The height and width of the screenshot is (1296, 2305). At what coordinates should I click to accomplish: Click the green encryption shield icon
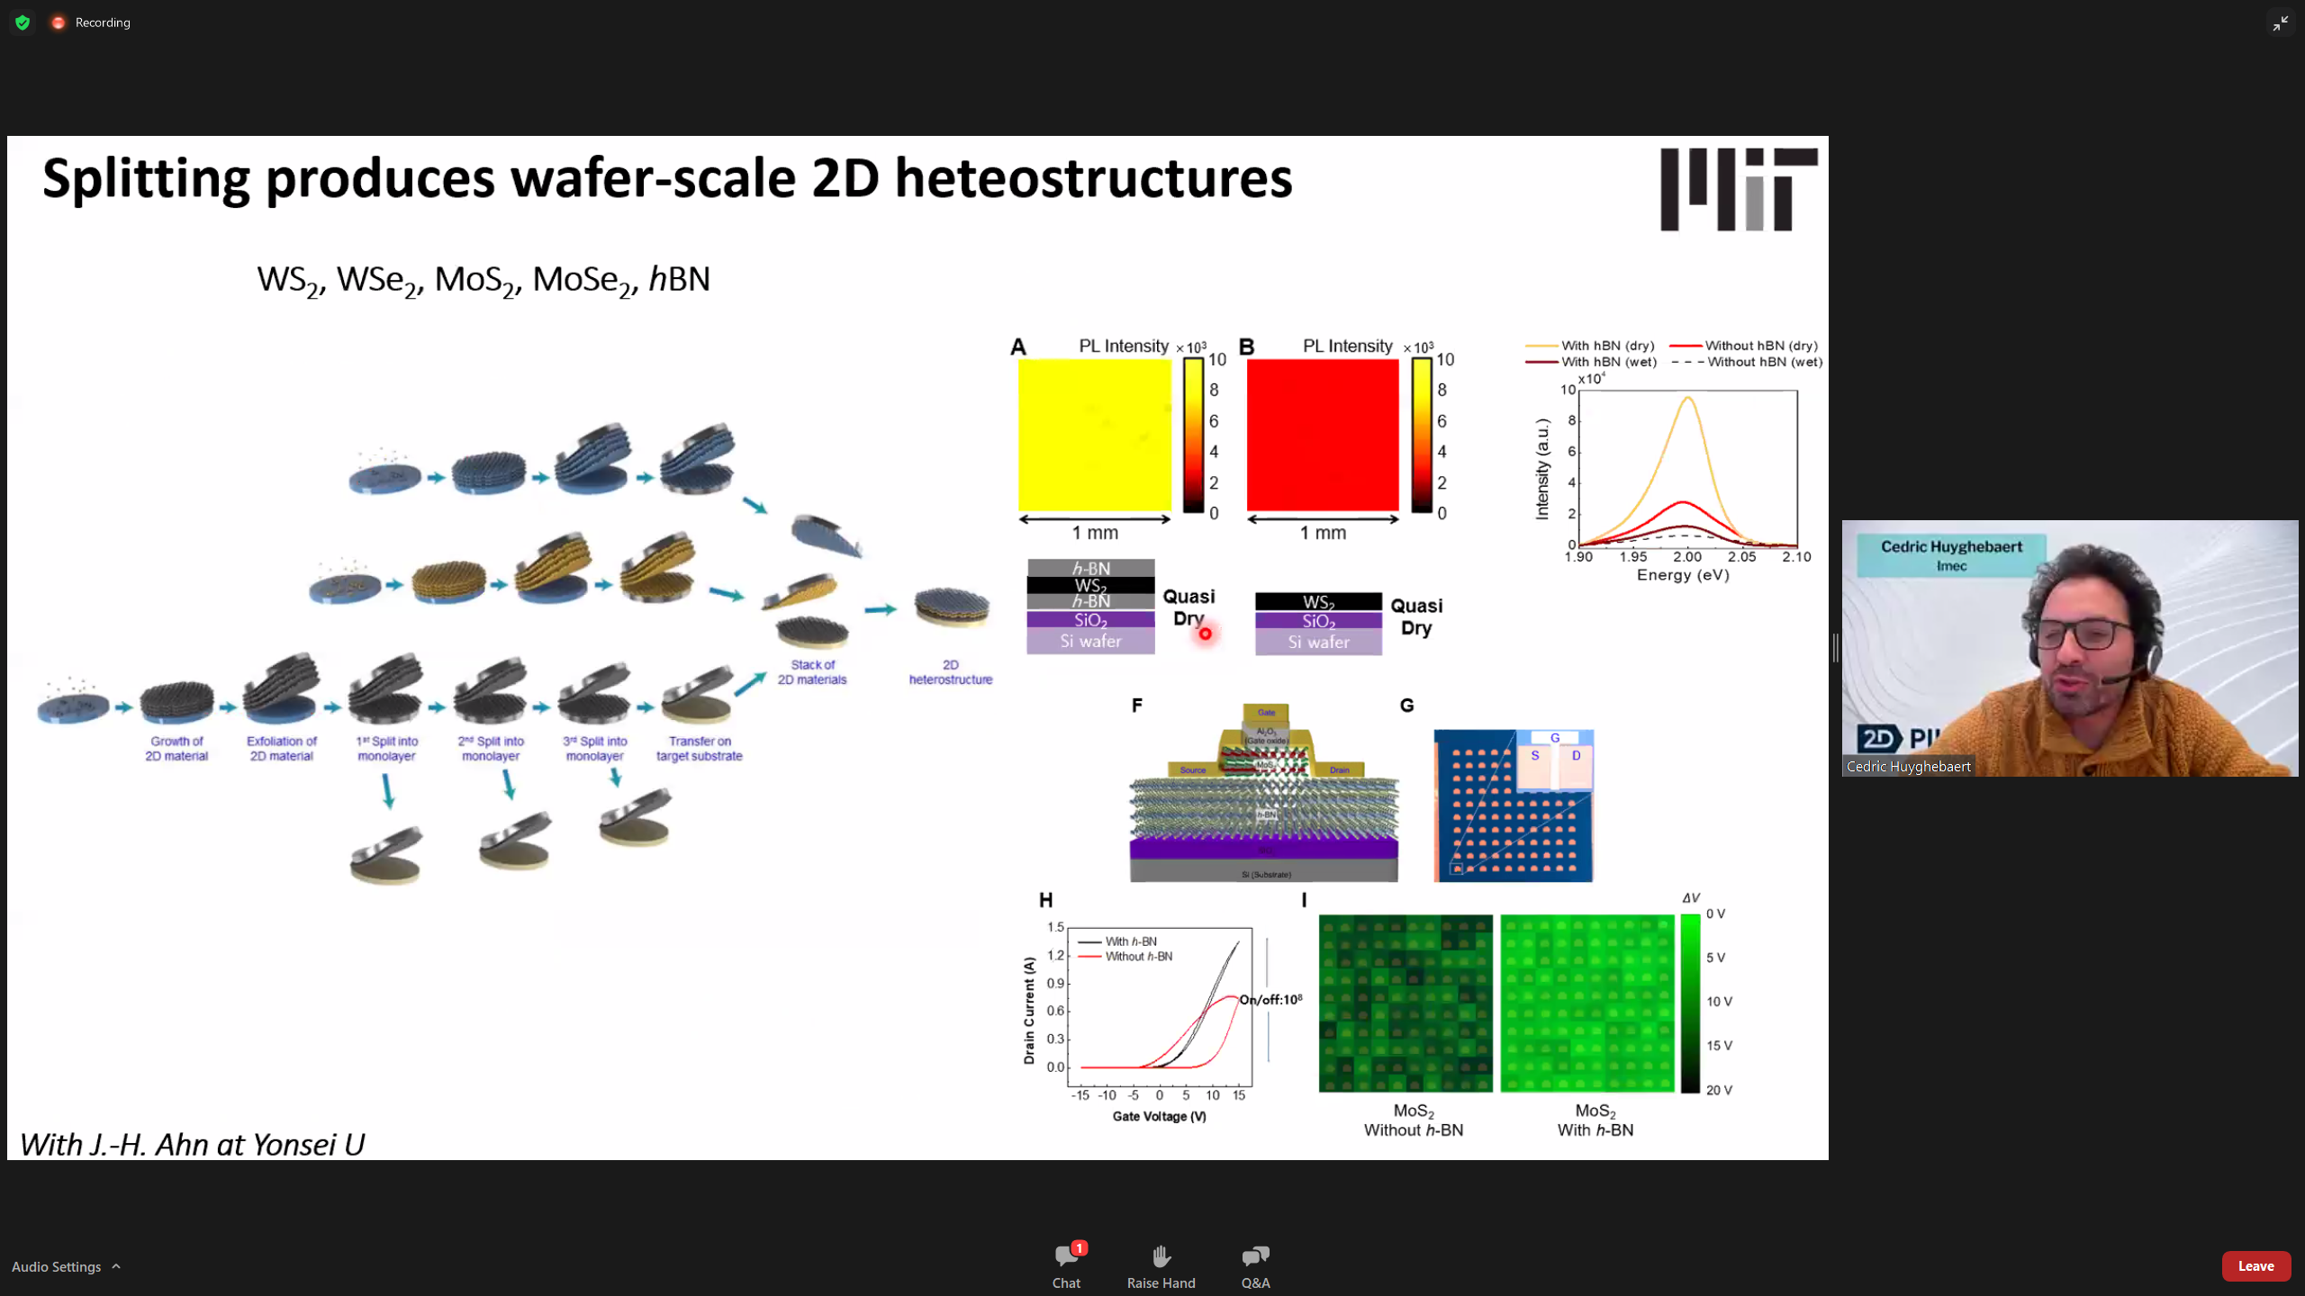[23, 22]
